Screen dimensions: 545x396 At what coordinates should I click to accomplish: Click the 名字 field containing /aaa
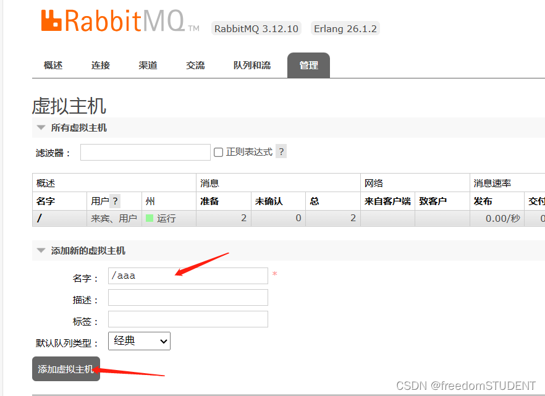point(187,276)
